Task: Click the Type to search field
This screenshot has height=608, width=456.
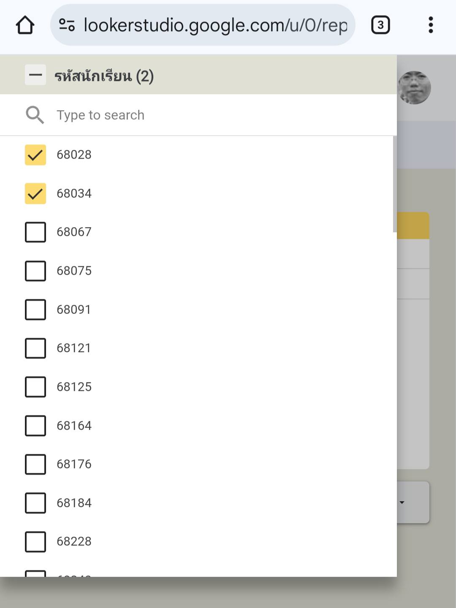Action: (x=211, y=115)
